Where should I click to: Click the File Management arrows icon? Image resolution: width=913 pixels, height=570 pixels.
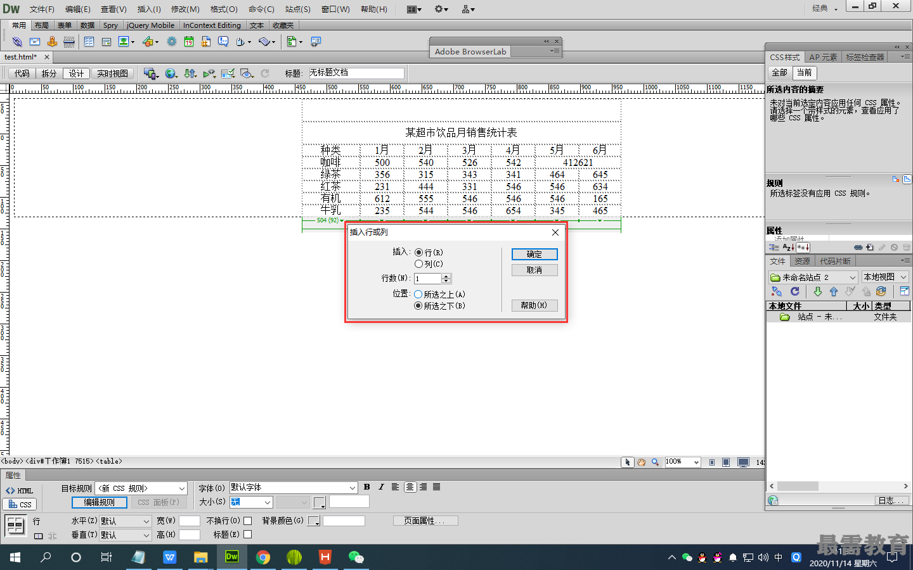190,73
